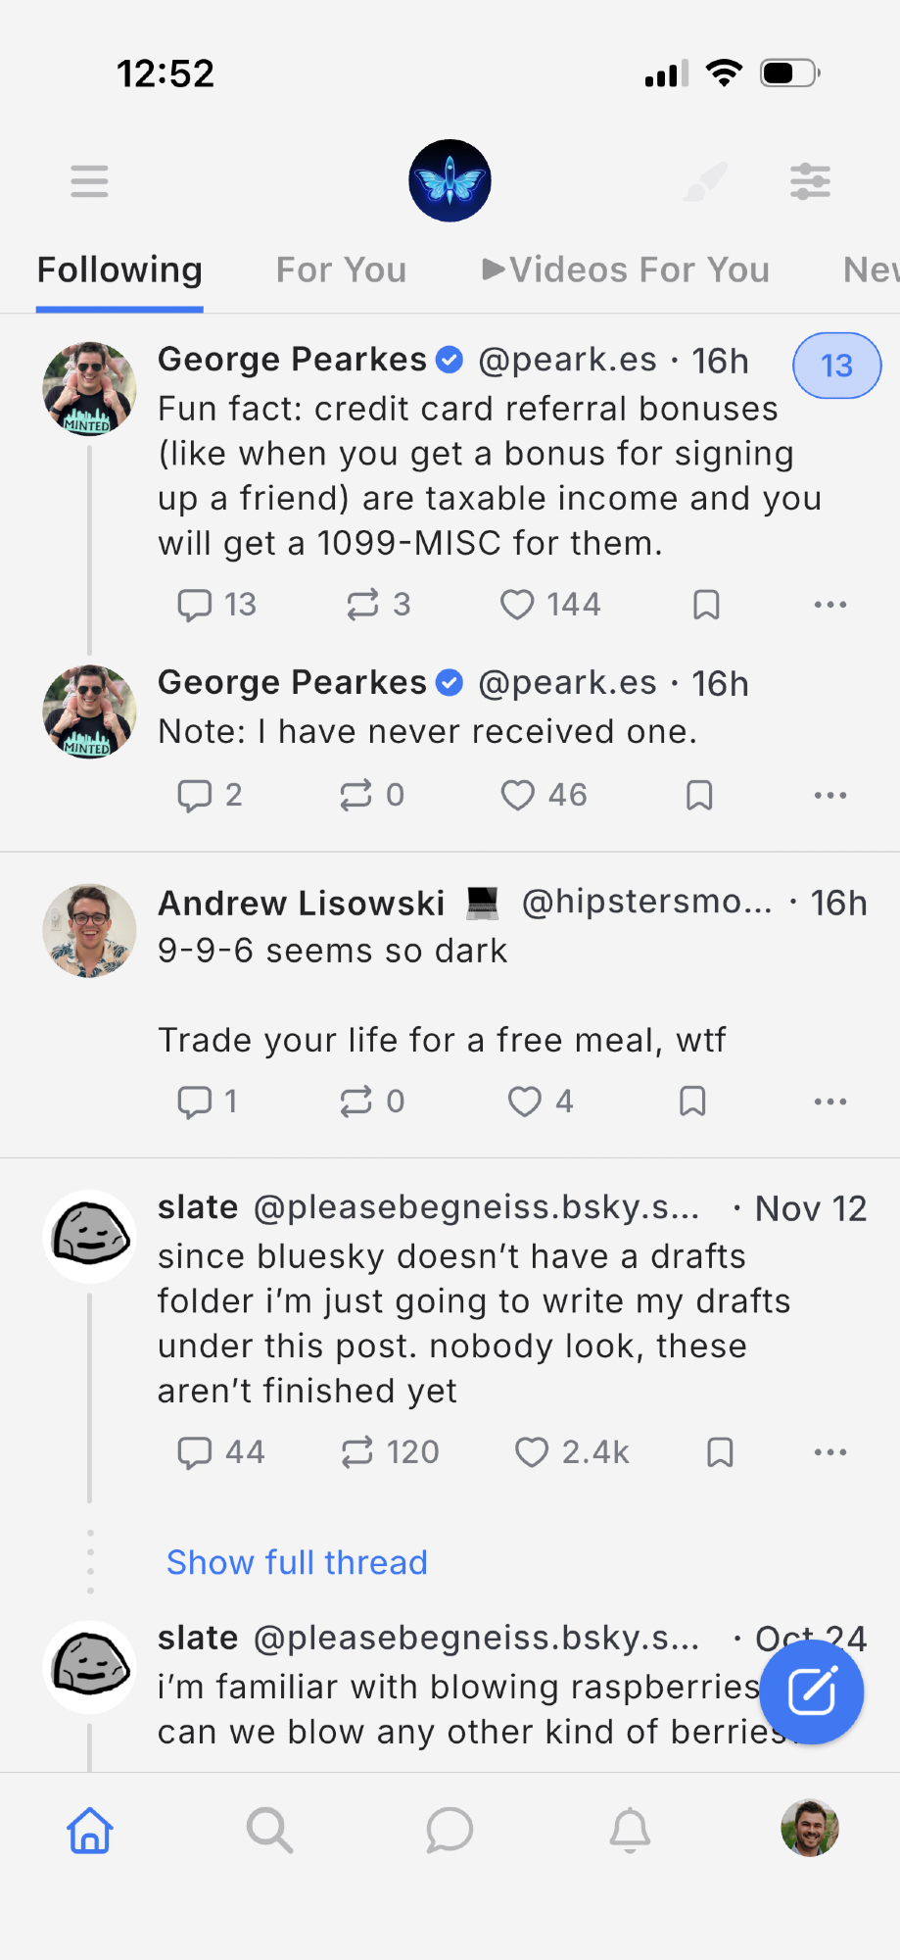Bookmark Andrew Lisowski's 9-9-6 post
Image resolution: width=900 pixels, height=1960 pixels.
[692, 1102]
